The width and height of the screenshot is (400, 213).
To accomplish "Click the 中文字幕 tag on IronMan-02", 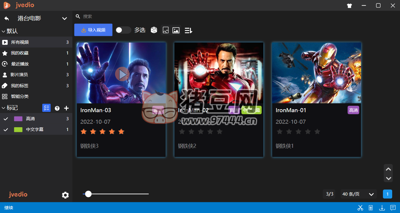I will click(x=252, y=110).
